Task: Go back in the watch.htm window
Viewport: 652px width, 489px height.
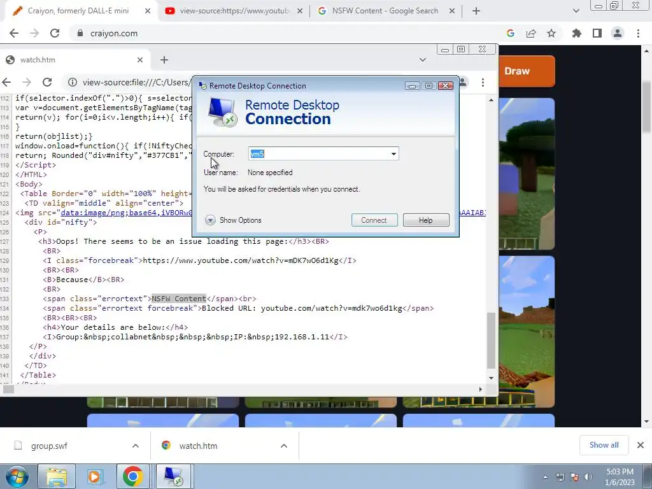Action: click(6, 82)
